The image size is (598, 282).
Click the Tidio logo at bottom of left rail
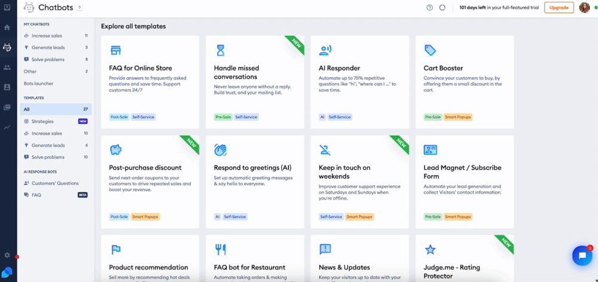[x=7, y=272]
